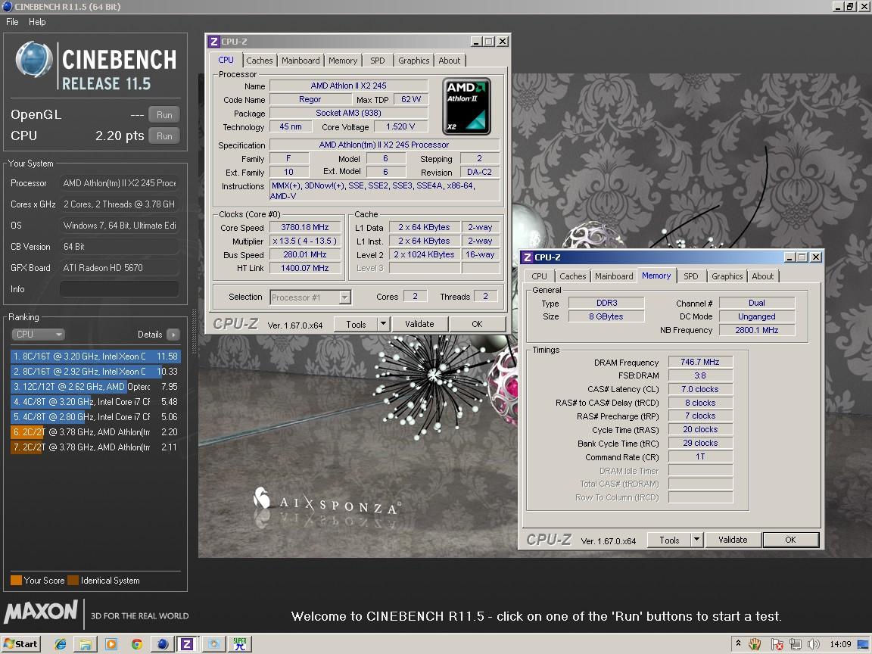
Task: Click CPU-Z Z icon in Memory window titlebar
Action: click(x=527, y=257)
